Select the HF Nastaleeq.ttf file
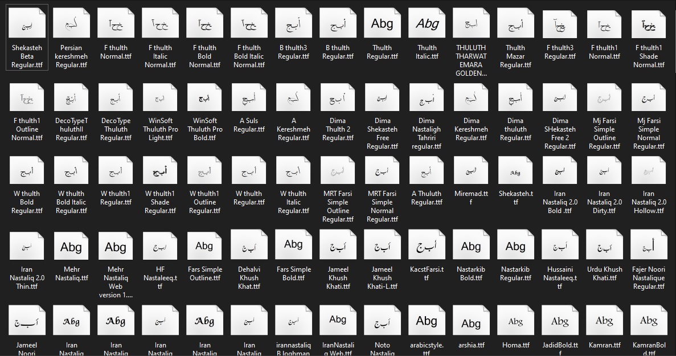 [x=160, y=246]
